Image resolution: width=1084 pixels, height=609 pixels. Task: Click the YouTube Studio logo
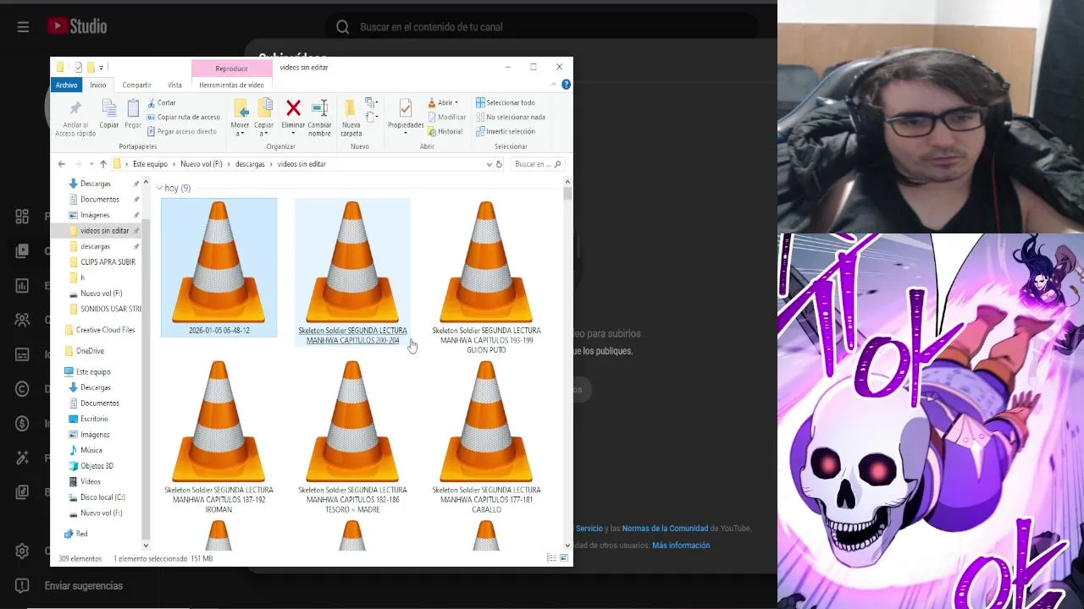(x=77, y=26)
